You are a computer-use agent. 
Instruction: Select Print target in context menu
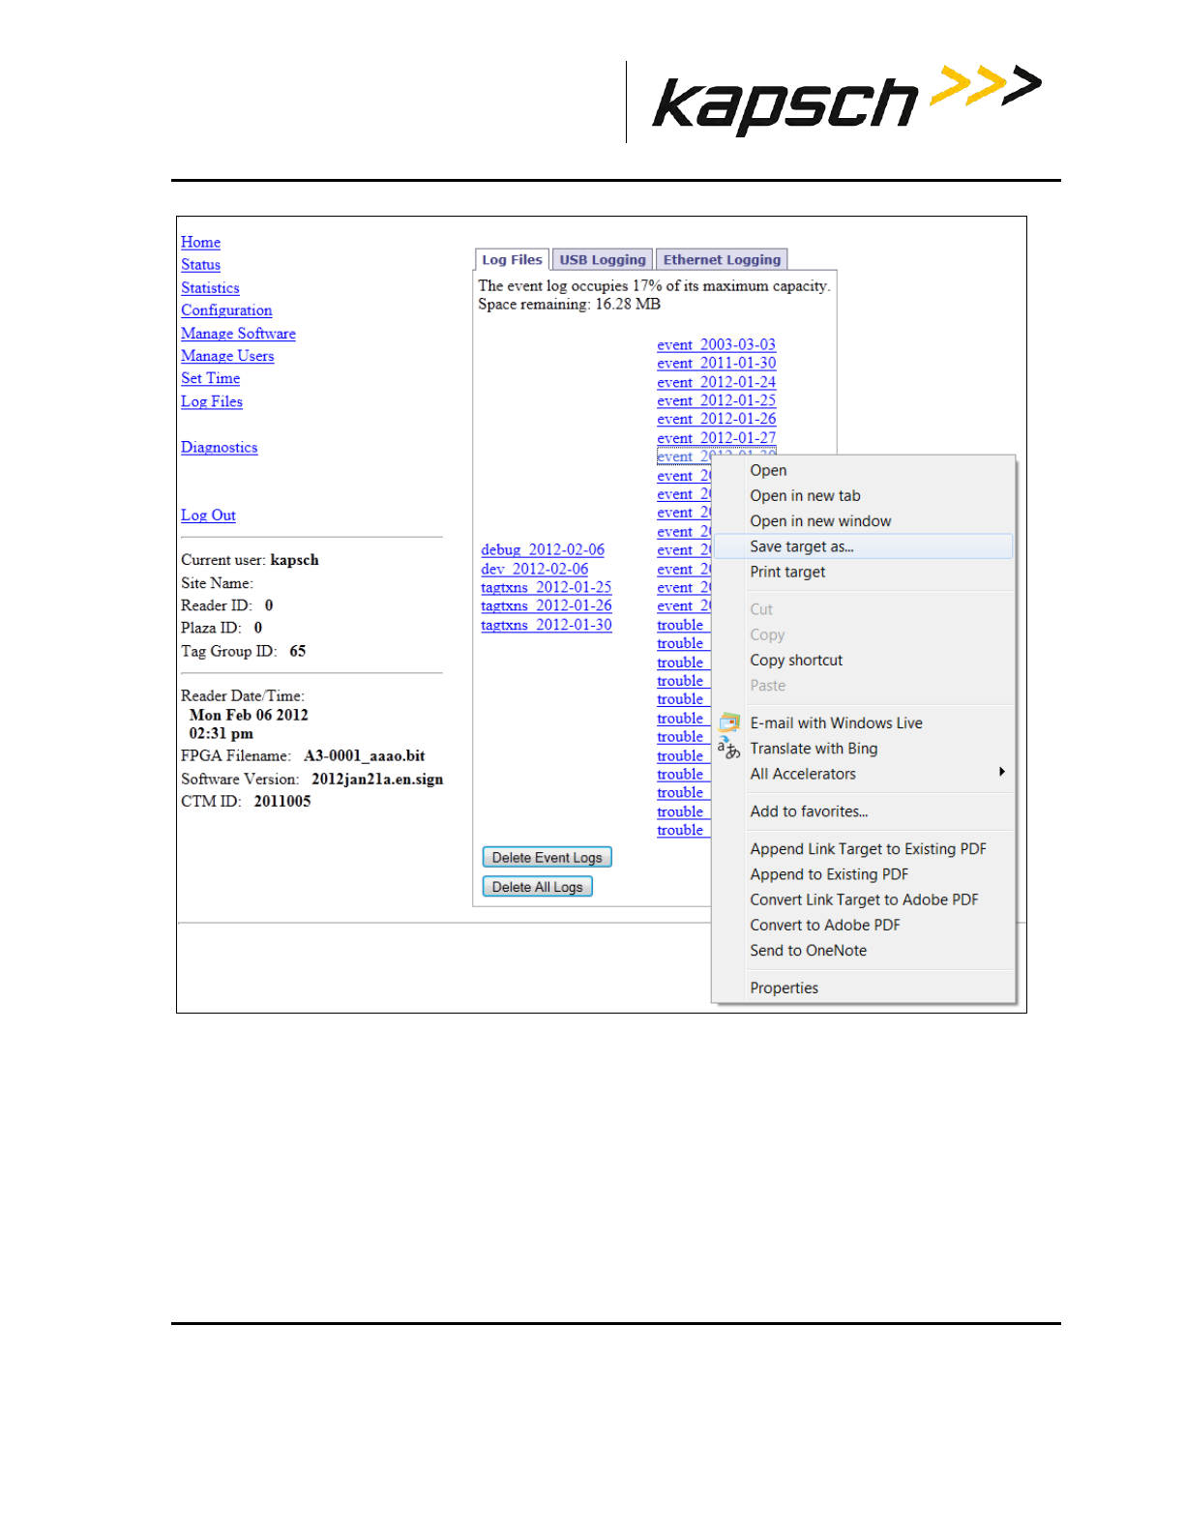click(787, 572)
